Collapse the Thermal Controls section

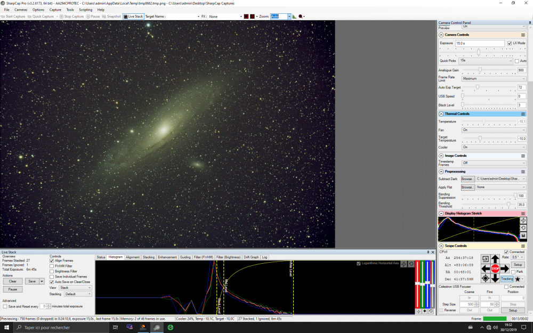(x=441, y=113)
